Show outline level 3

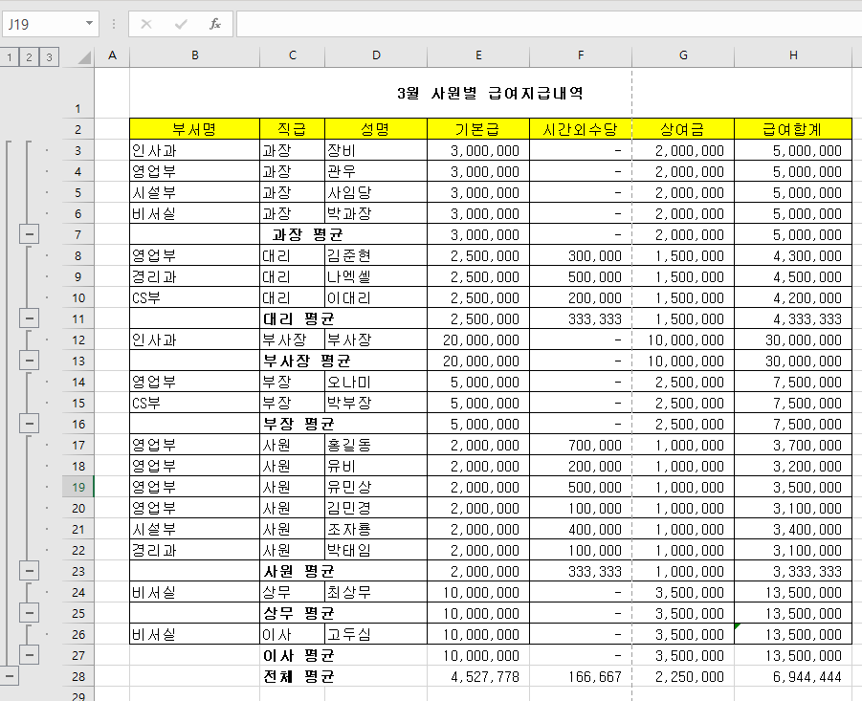coord(49,57)
